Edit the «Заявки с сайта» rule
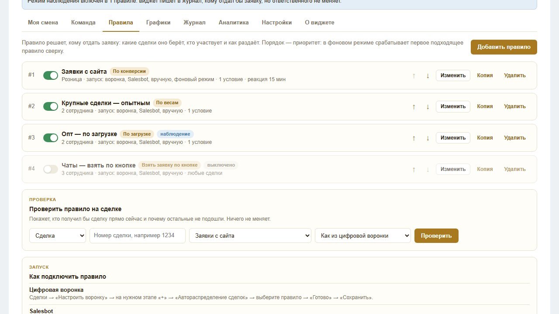 453,75
